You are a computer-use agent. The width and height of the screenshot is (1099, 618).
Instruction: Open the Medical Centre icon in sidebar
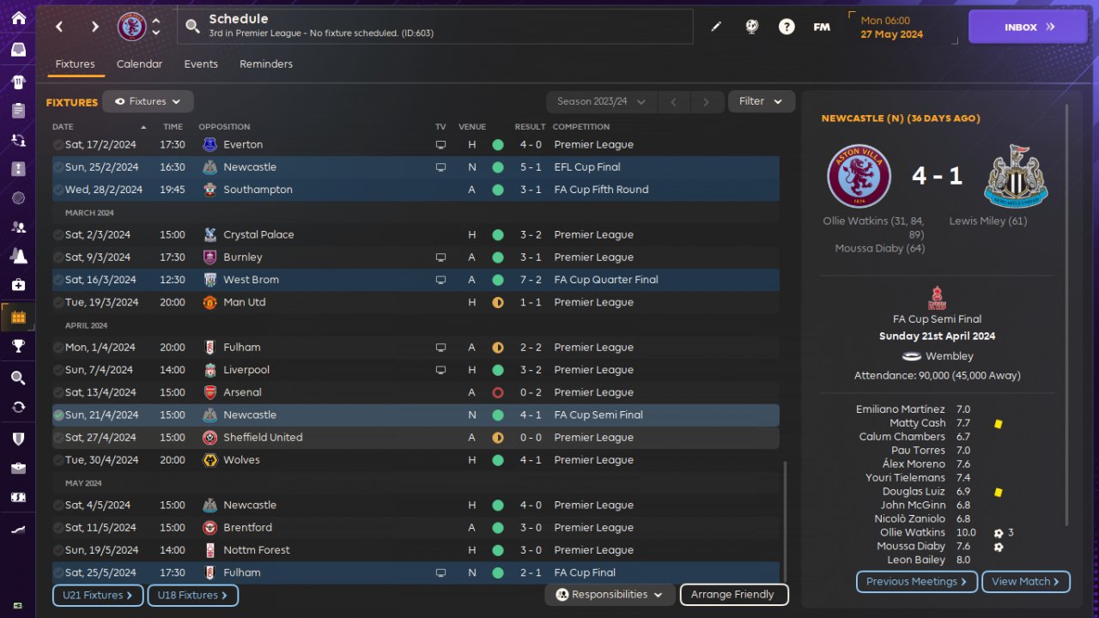coord(18,284)
